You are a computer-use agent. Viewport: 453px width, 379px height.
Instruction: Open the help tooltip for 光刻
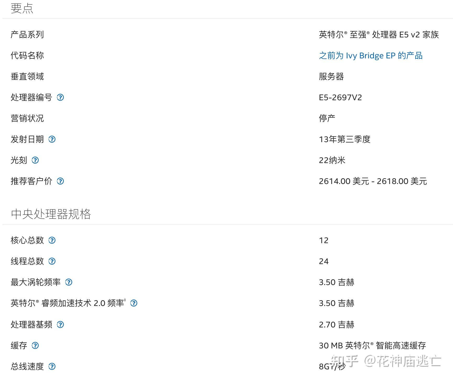click(x=35, y=160)
